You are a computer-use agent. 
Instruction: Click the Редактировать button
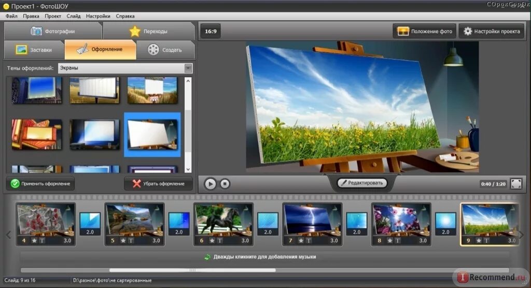[x=362, y=183]
